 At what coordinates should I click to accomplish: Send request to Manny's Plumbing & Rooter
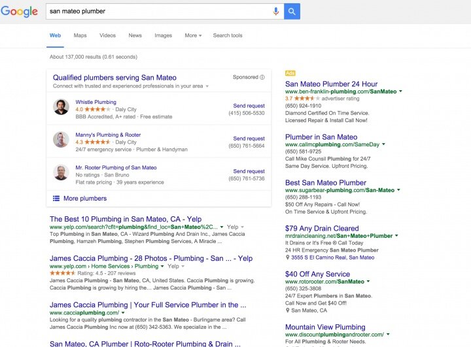(249, 139)
